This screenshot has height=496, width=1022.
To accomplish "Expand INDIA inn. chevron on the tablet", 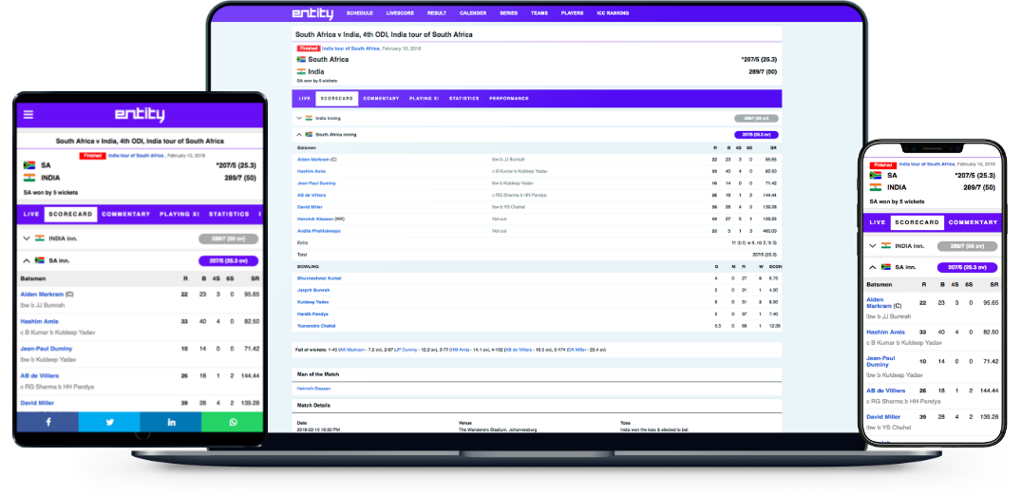I will tap(27, 239).
